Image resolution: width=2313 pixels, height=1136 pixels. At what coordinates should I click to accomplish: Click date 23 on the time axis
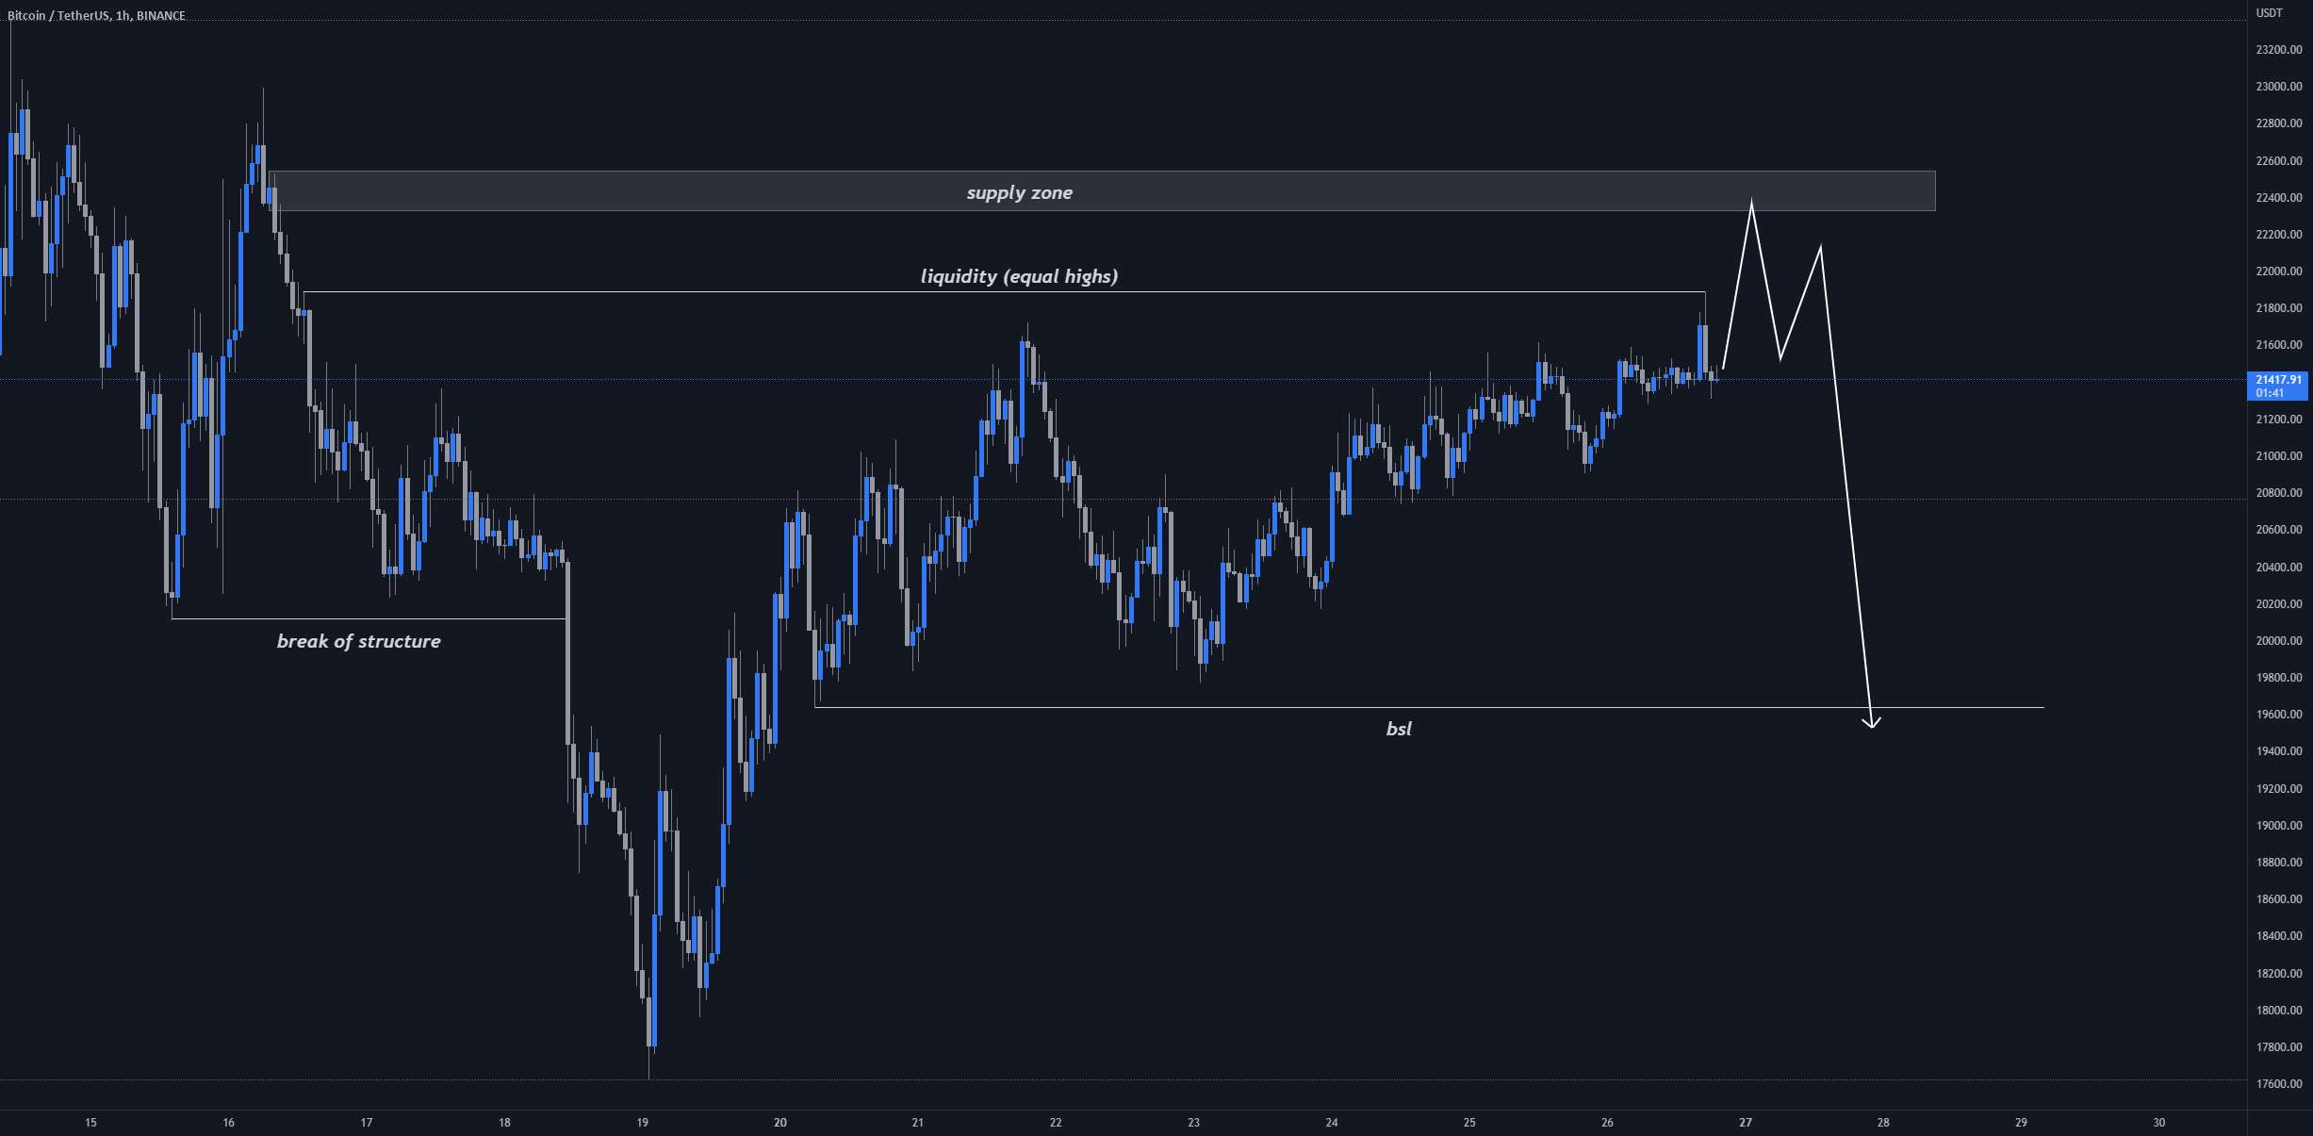1193,1123
